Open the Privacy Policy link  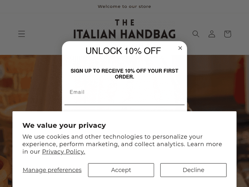pos(63,152)
